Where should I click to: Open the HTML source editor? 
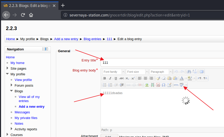[x=176, y=85]
